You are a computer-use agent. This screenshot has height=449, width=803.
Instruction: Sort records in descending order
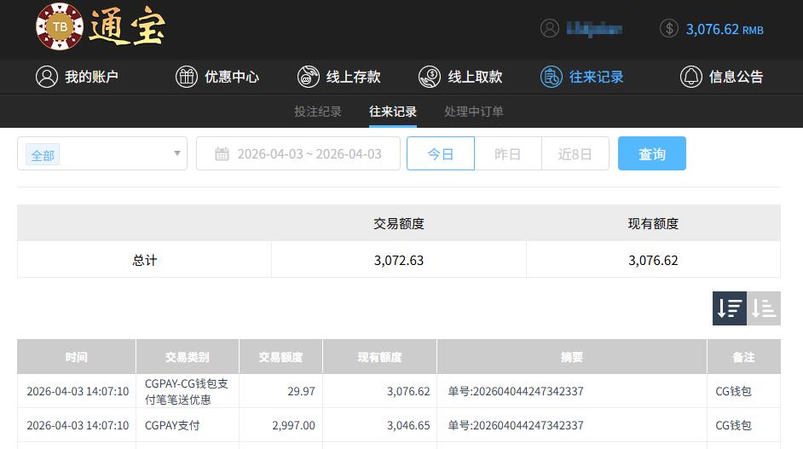[x=730, y=308]
